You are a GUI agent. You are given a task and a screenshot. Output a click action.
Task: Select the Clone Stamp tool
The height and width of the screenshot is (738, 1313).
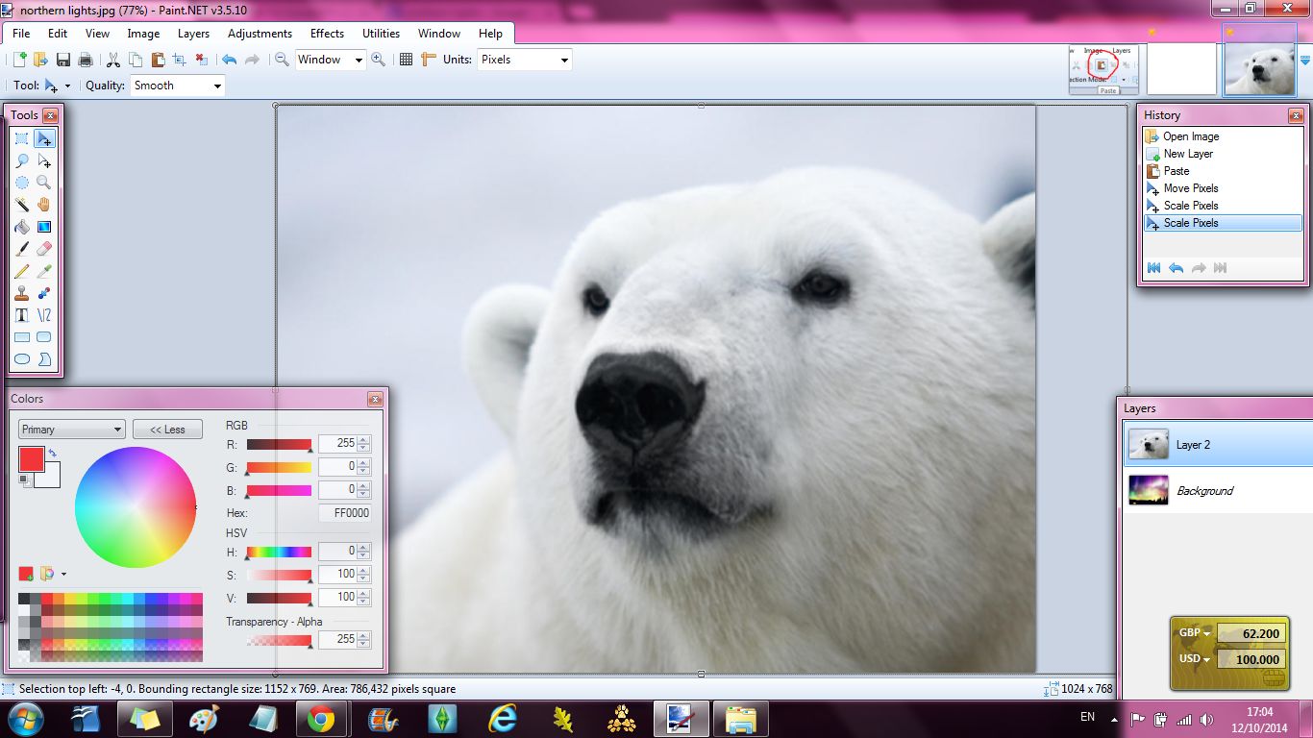click(21, 293)
